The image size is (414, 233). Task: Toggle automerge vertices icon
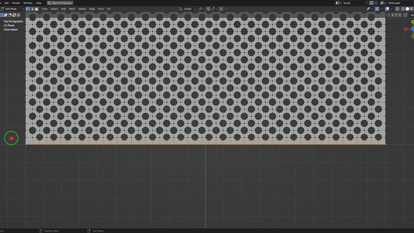pos(406,15)
